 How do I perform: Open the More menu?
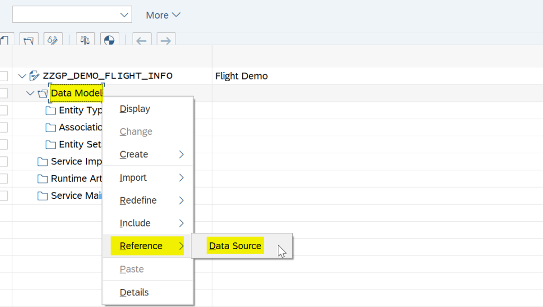click(x=163, y=15)
